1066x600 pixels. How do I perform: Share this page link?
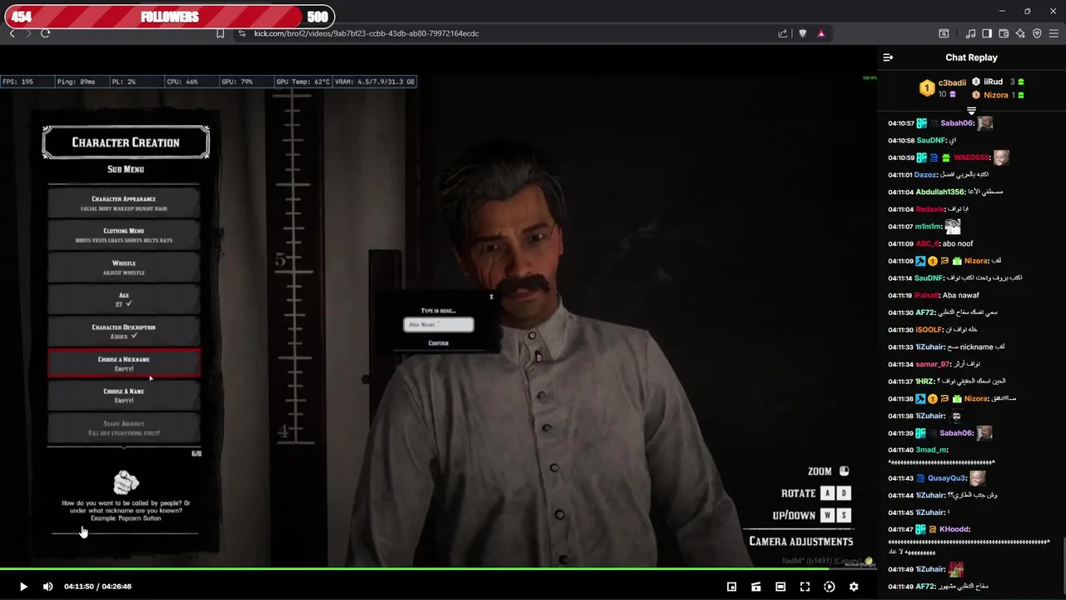[x=783, y=33]
